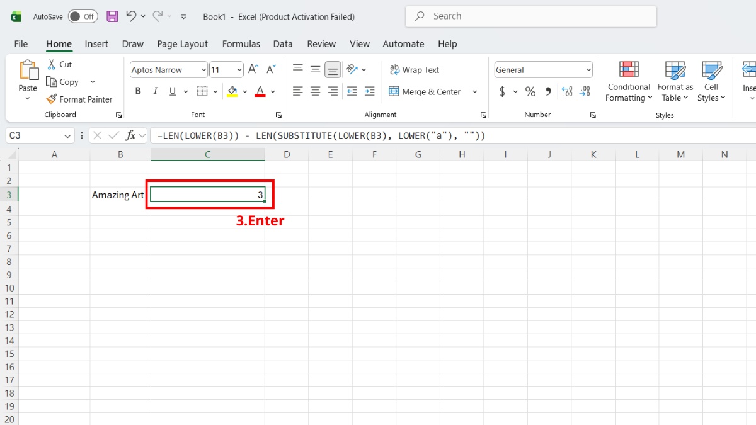Click the Comma Style icon
The image size is (756, 425).
pos(547,91)
